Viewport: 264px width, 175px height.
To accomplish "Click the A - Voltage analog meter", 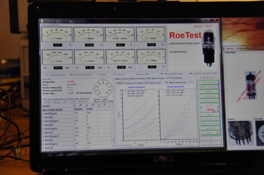I will (x=88, y=35).
